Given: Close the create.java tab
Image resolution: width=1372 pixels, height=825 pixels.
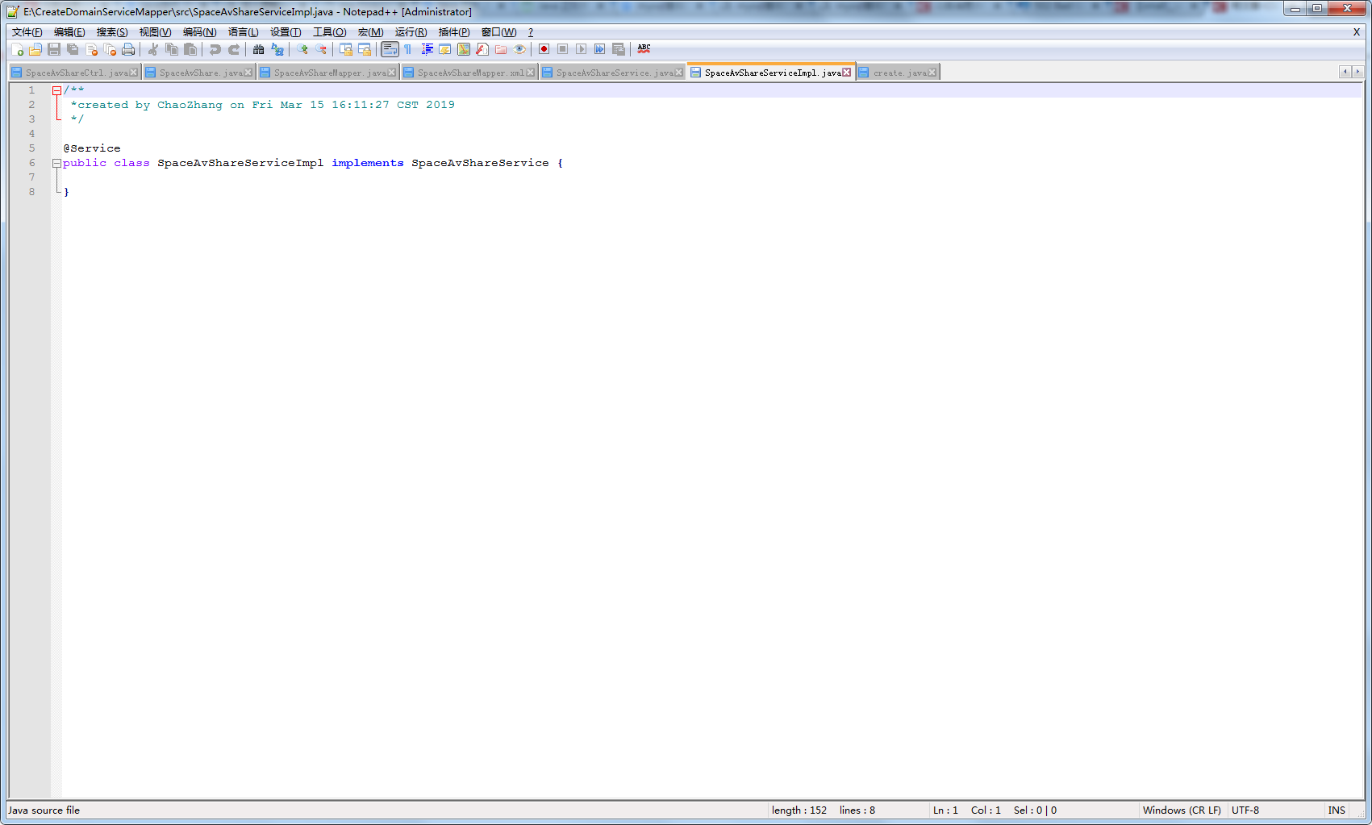Looking at the screenshot, I should click(932, 73).
